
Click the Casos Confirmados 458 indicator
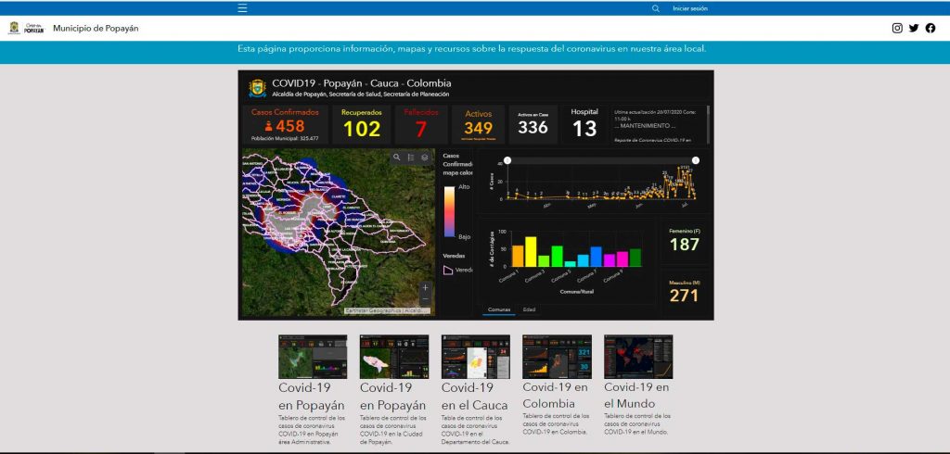coord(286,125)
